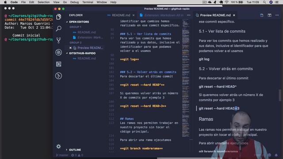The height and width of the screenshot is (159, 283).
Task: Click the commit hash line in terminal window
Action: tap(28, 19)
